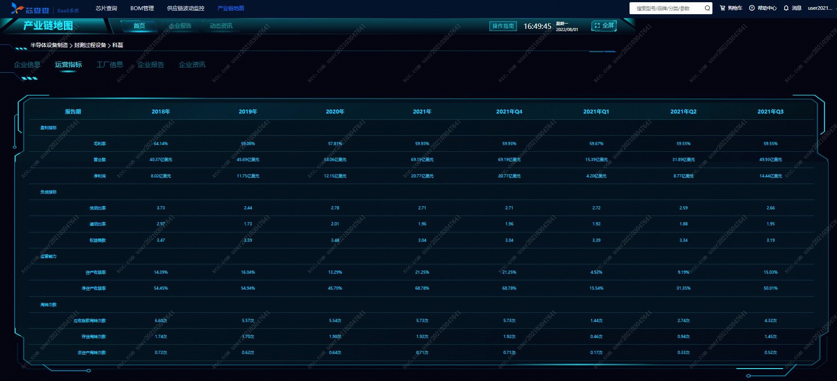Click 2020 ROE value 45.70%

coord(335,288)
